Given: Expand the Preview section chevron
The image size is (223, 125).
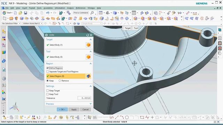Looking at the screenshot, I should pos(91,104).
